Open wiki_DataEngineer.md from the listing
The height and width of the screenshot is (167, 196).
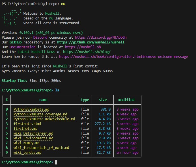coord(33,133)
